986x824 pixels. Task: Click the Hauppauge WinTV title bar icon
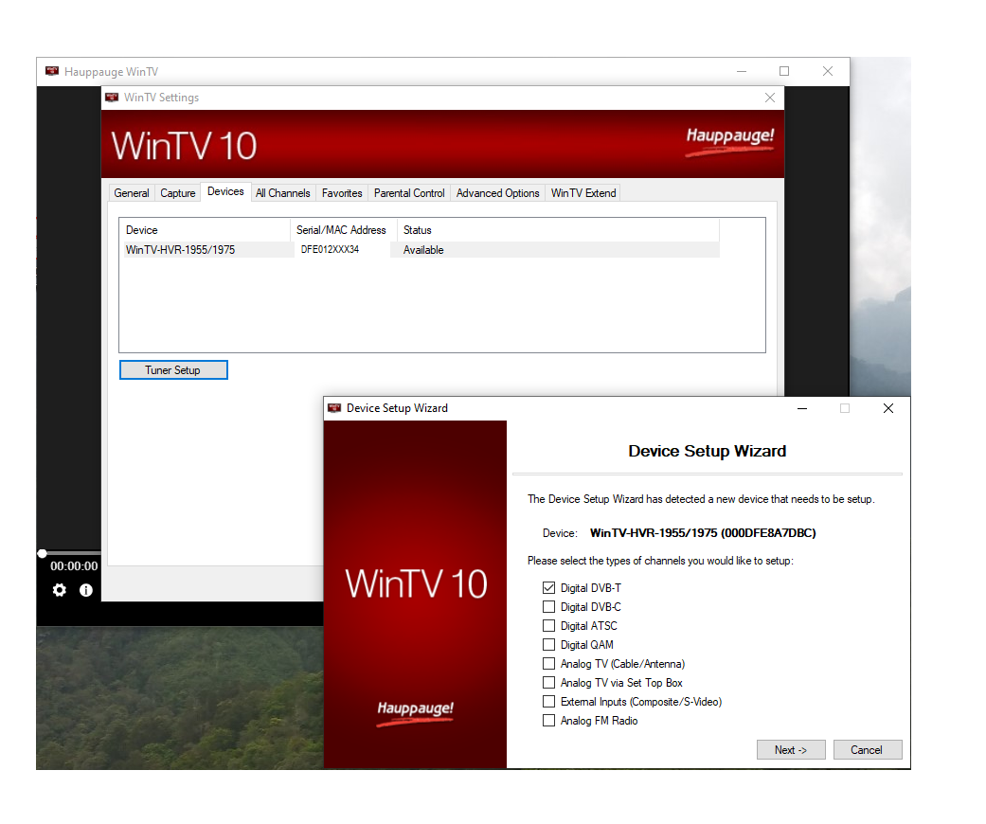[x=52, y=72]
